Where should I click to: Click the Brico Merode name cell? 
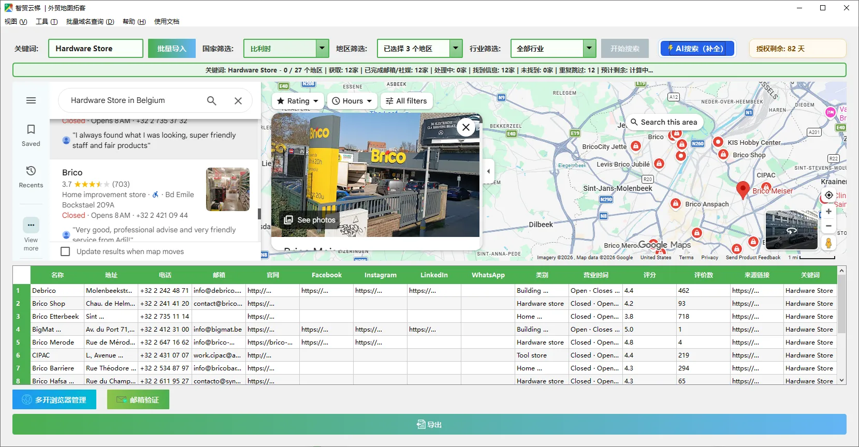point(57,342)
